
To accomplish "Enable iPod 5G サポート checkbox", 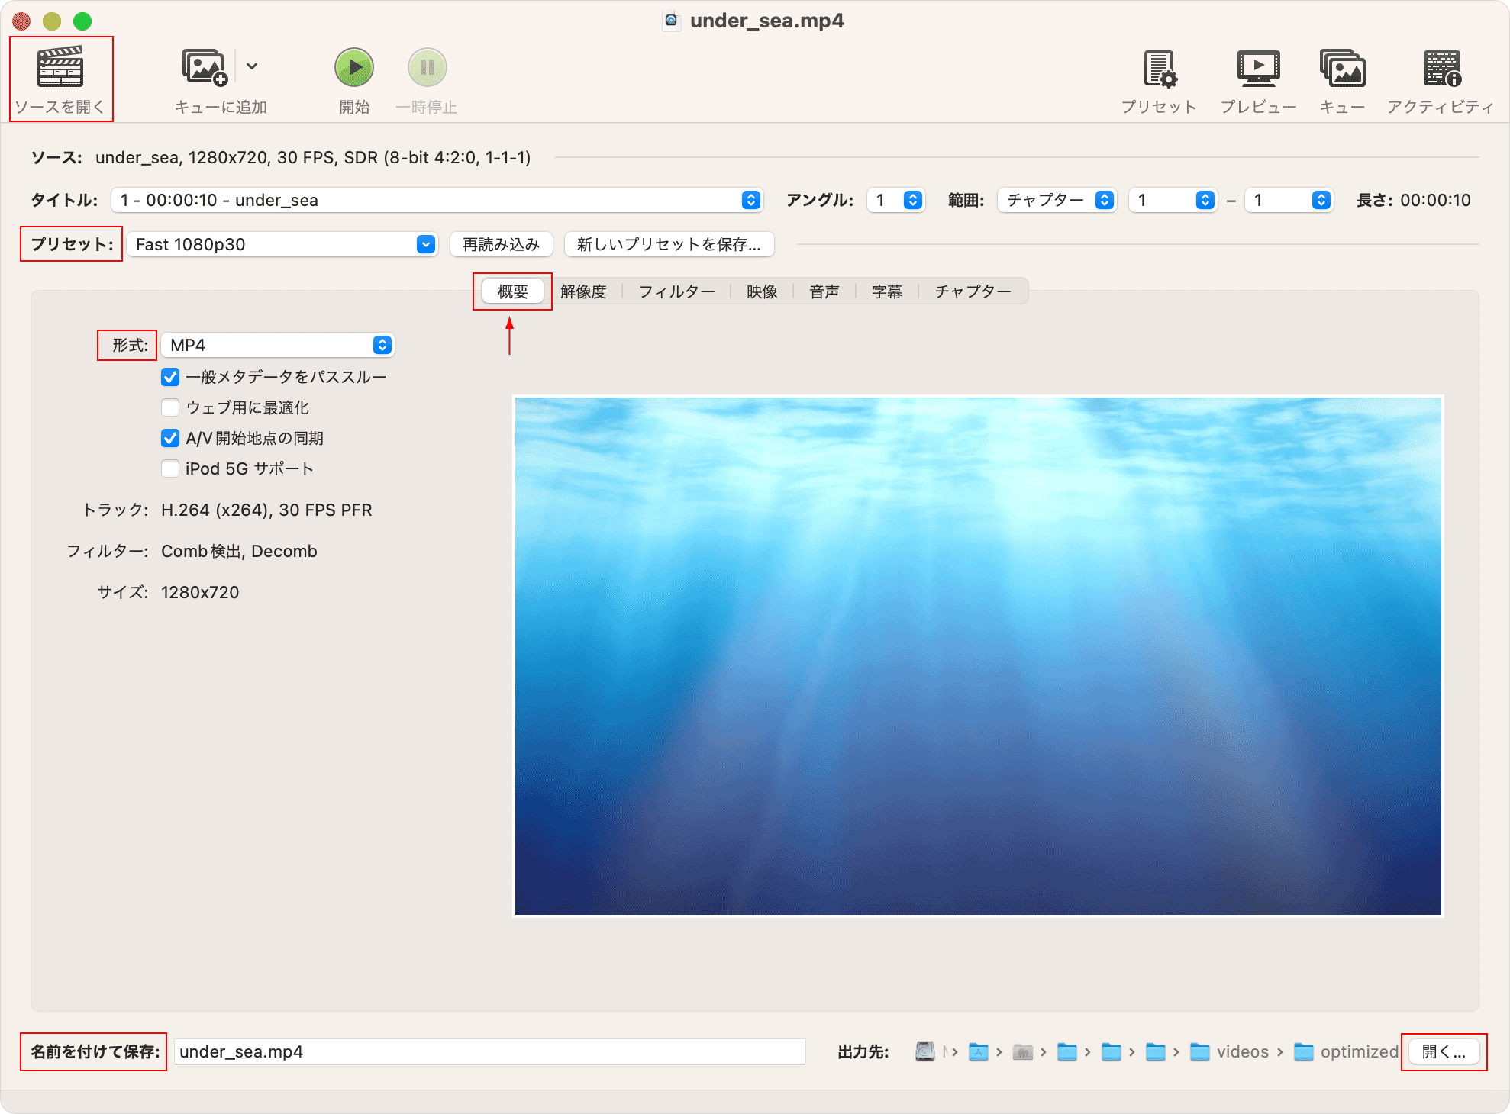I will pos(170,468).
